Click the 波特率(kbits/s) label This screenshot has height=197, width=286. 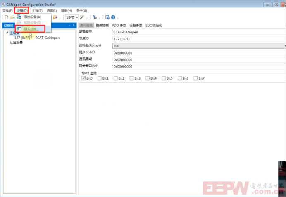pos(90,45)
